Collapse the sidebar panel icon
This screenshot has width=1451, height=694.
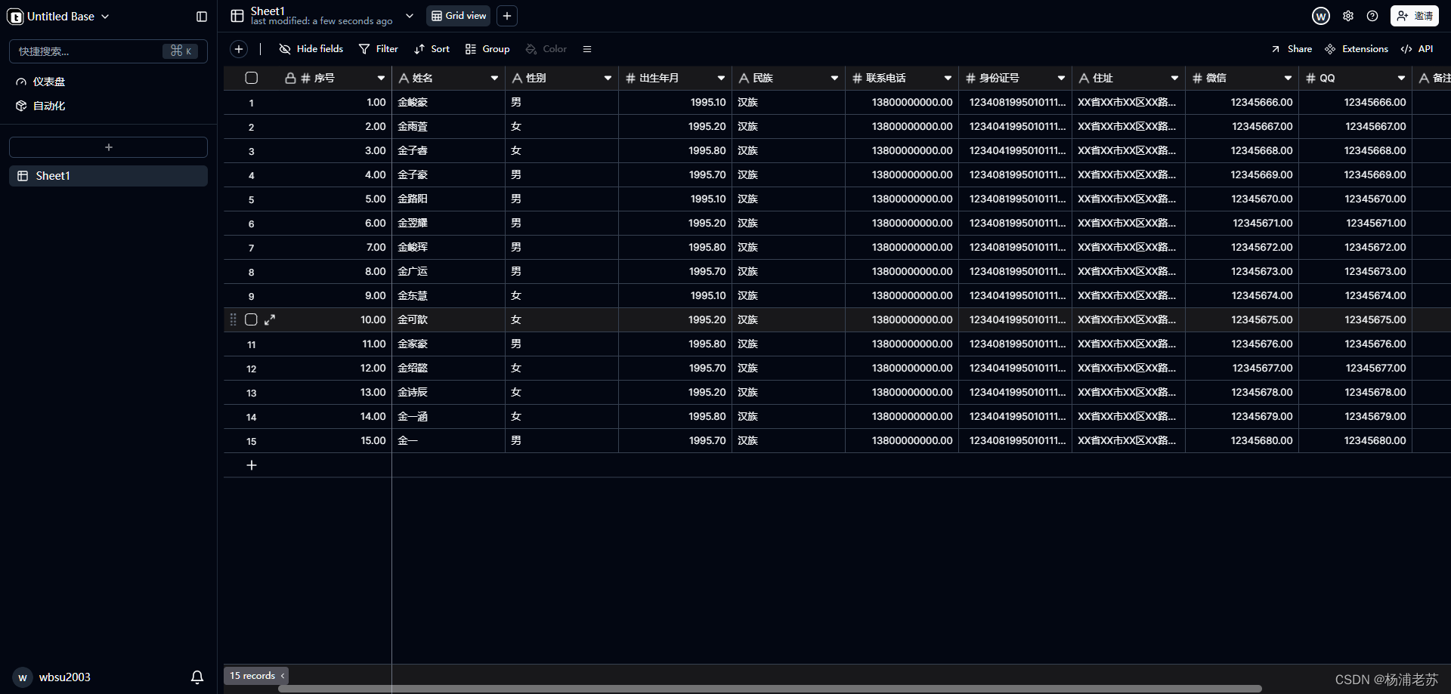[202, 17]
